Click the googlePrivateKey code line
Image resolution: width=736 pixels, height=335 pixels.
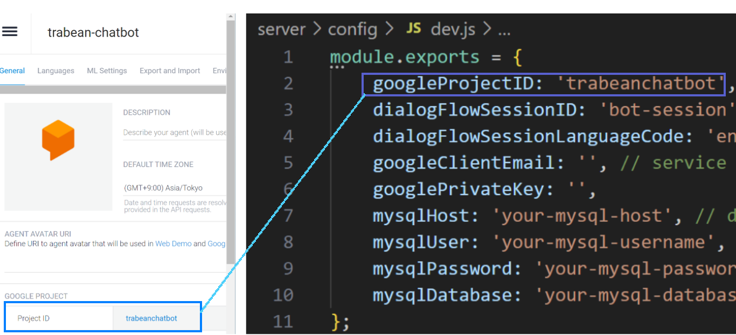point(485,189)
